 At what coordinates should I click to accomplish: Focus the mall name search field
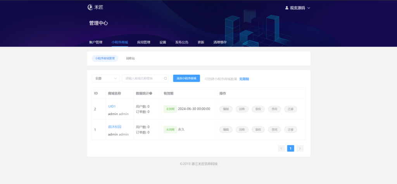(x=143, y=78)
